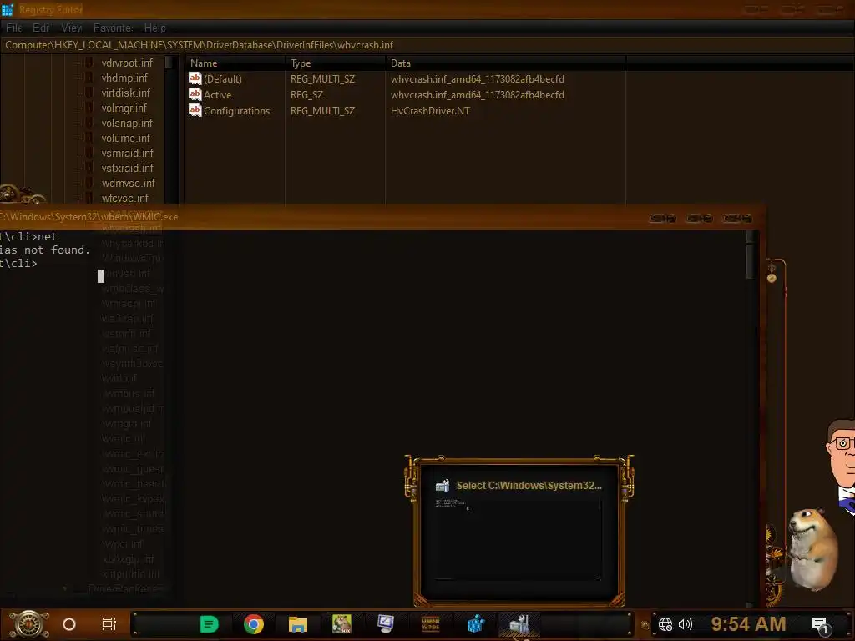855x641 pixels.
Task: Open Task View on the taskbar
Action: click(x=109, y=624)
